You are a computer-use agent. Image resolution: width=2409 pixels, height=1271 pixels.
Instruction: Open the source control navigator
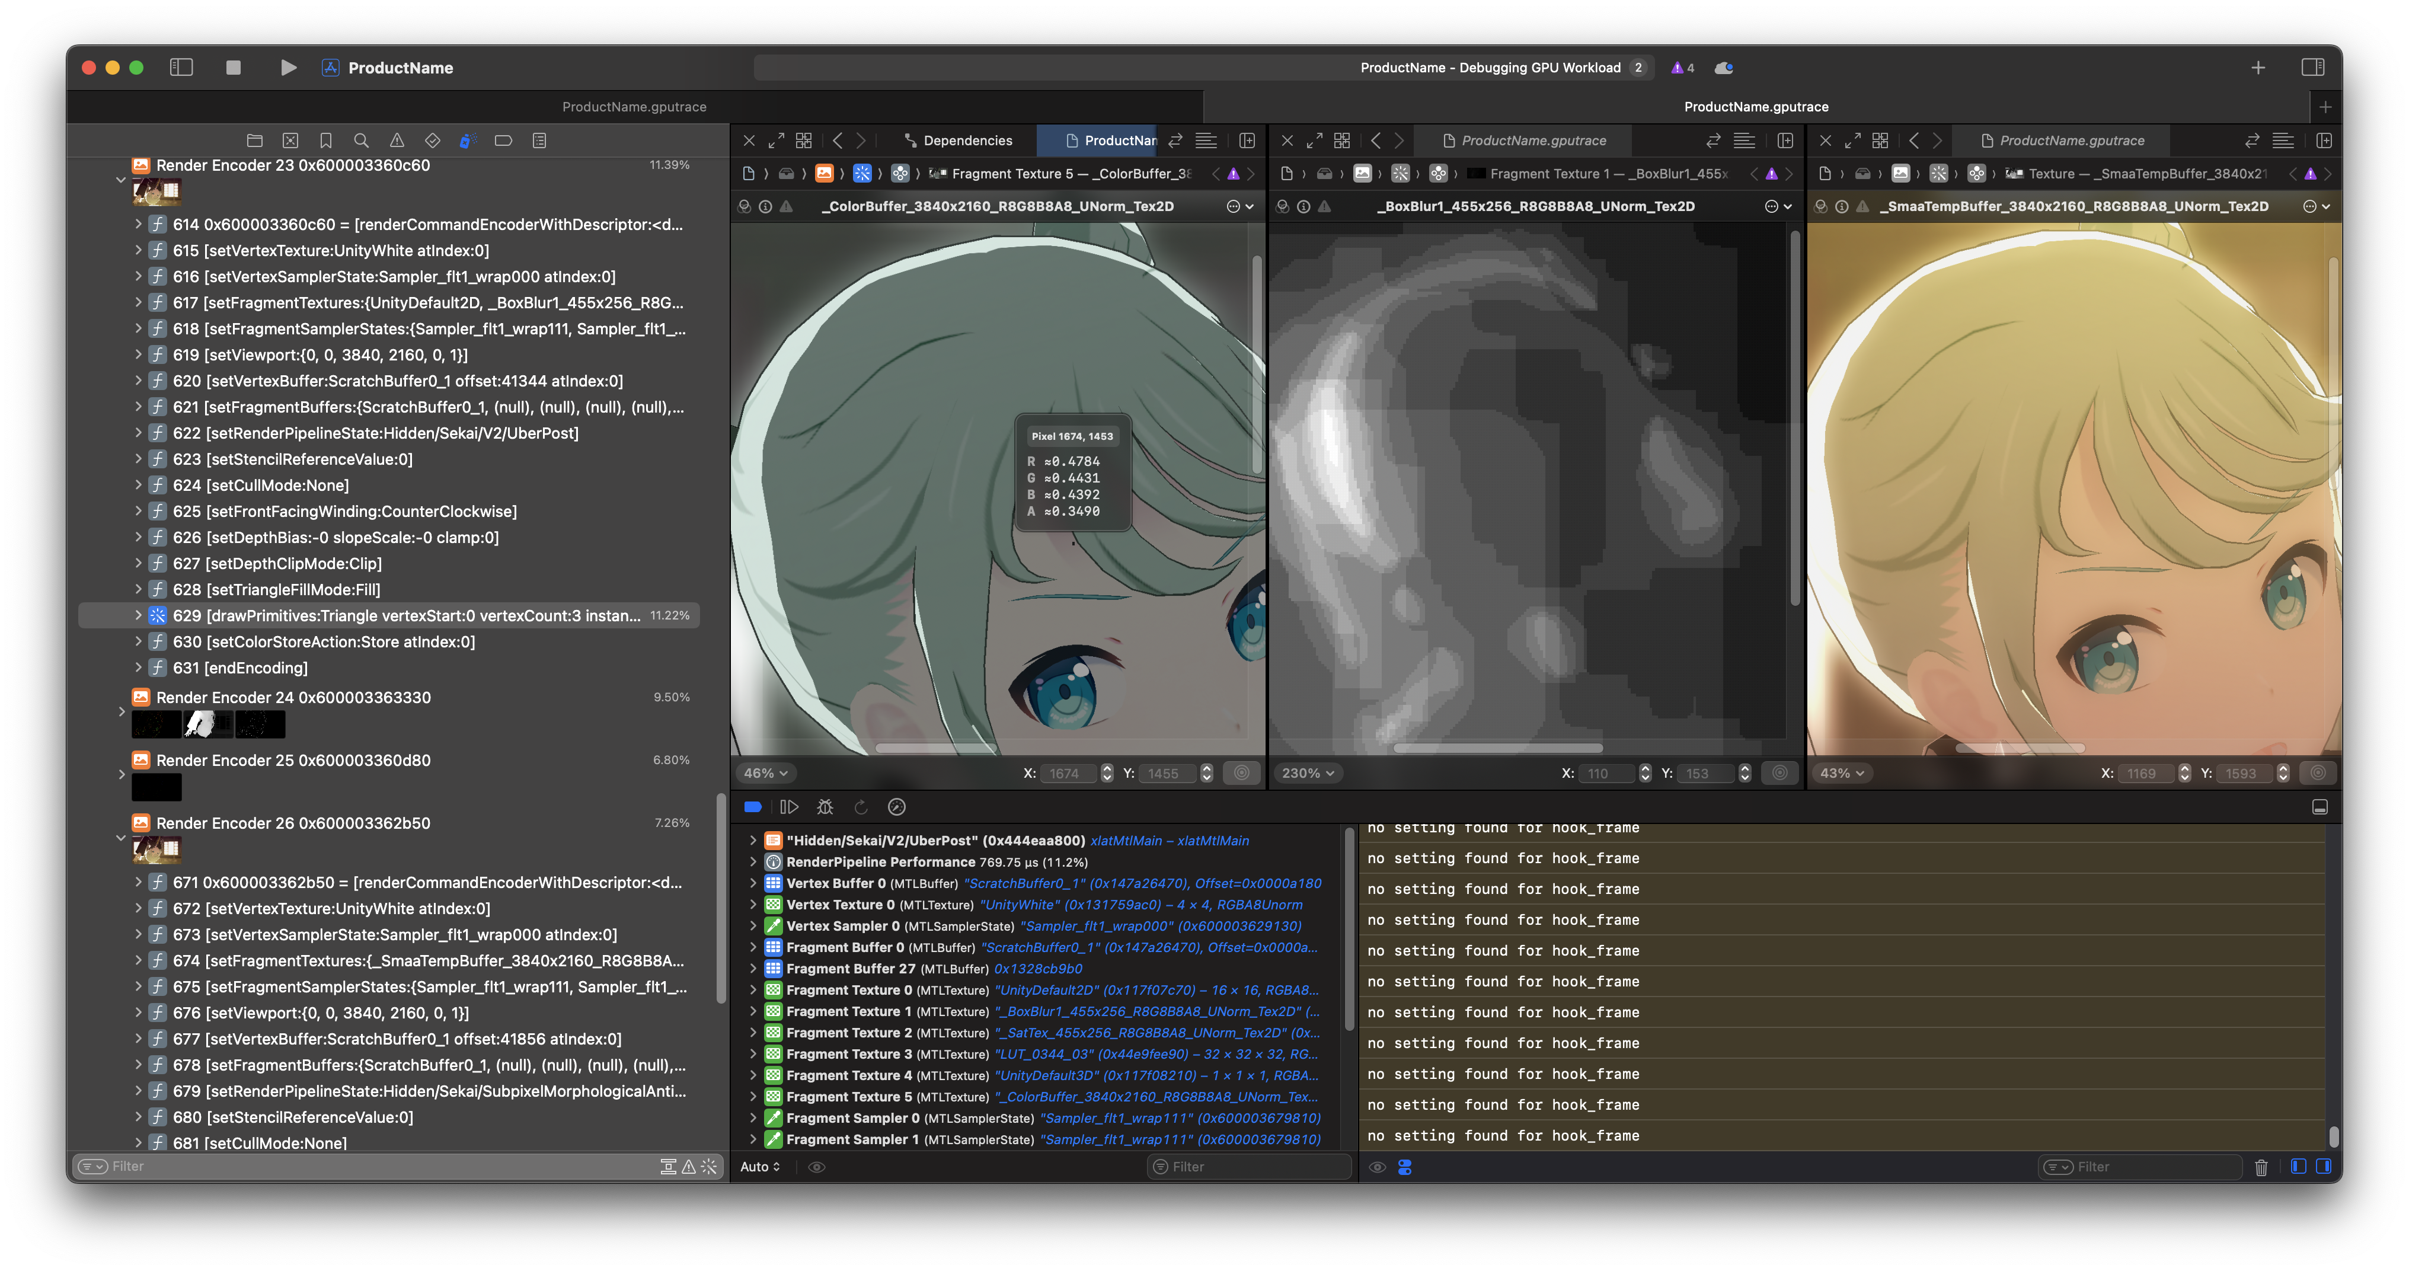coord(290,140)
